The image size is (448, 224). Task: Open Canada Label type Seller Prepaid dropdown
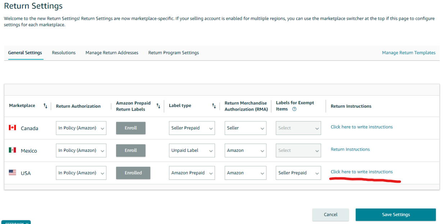[x=192, y=128]
